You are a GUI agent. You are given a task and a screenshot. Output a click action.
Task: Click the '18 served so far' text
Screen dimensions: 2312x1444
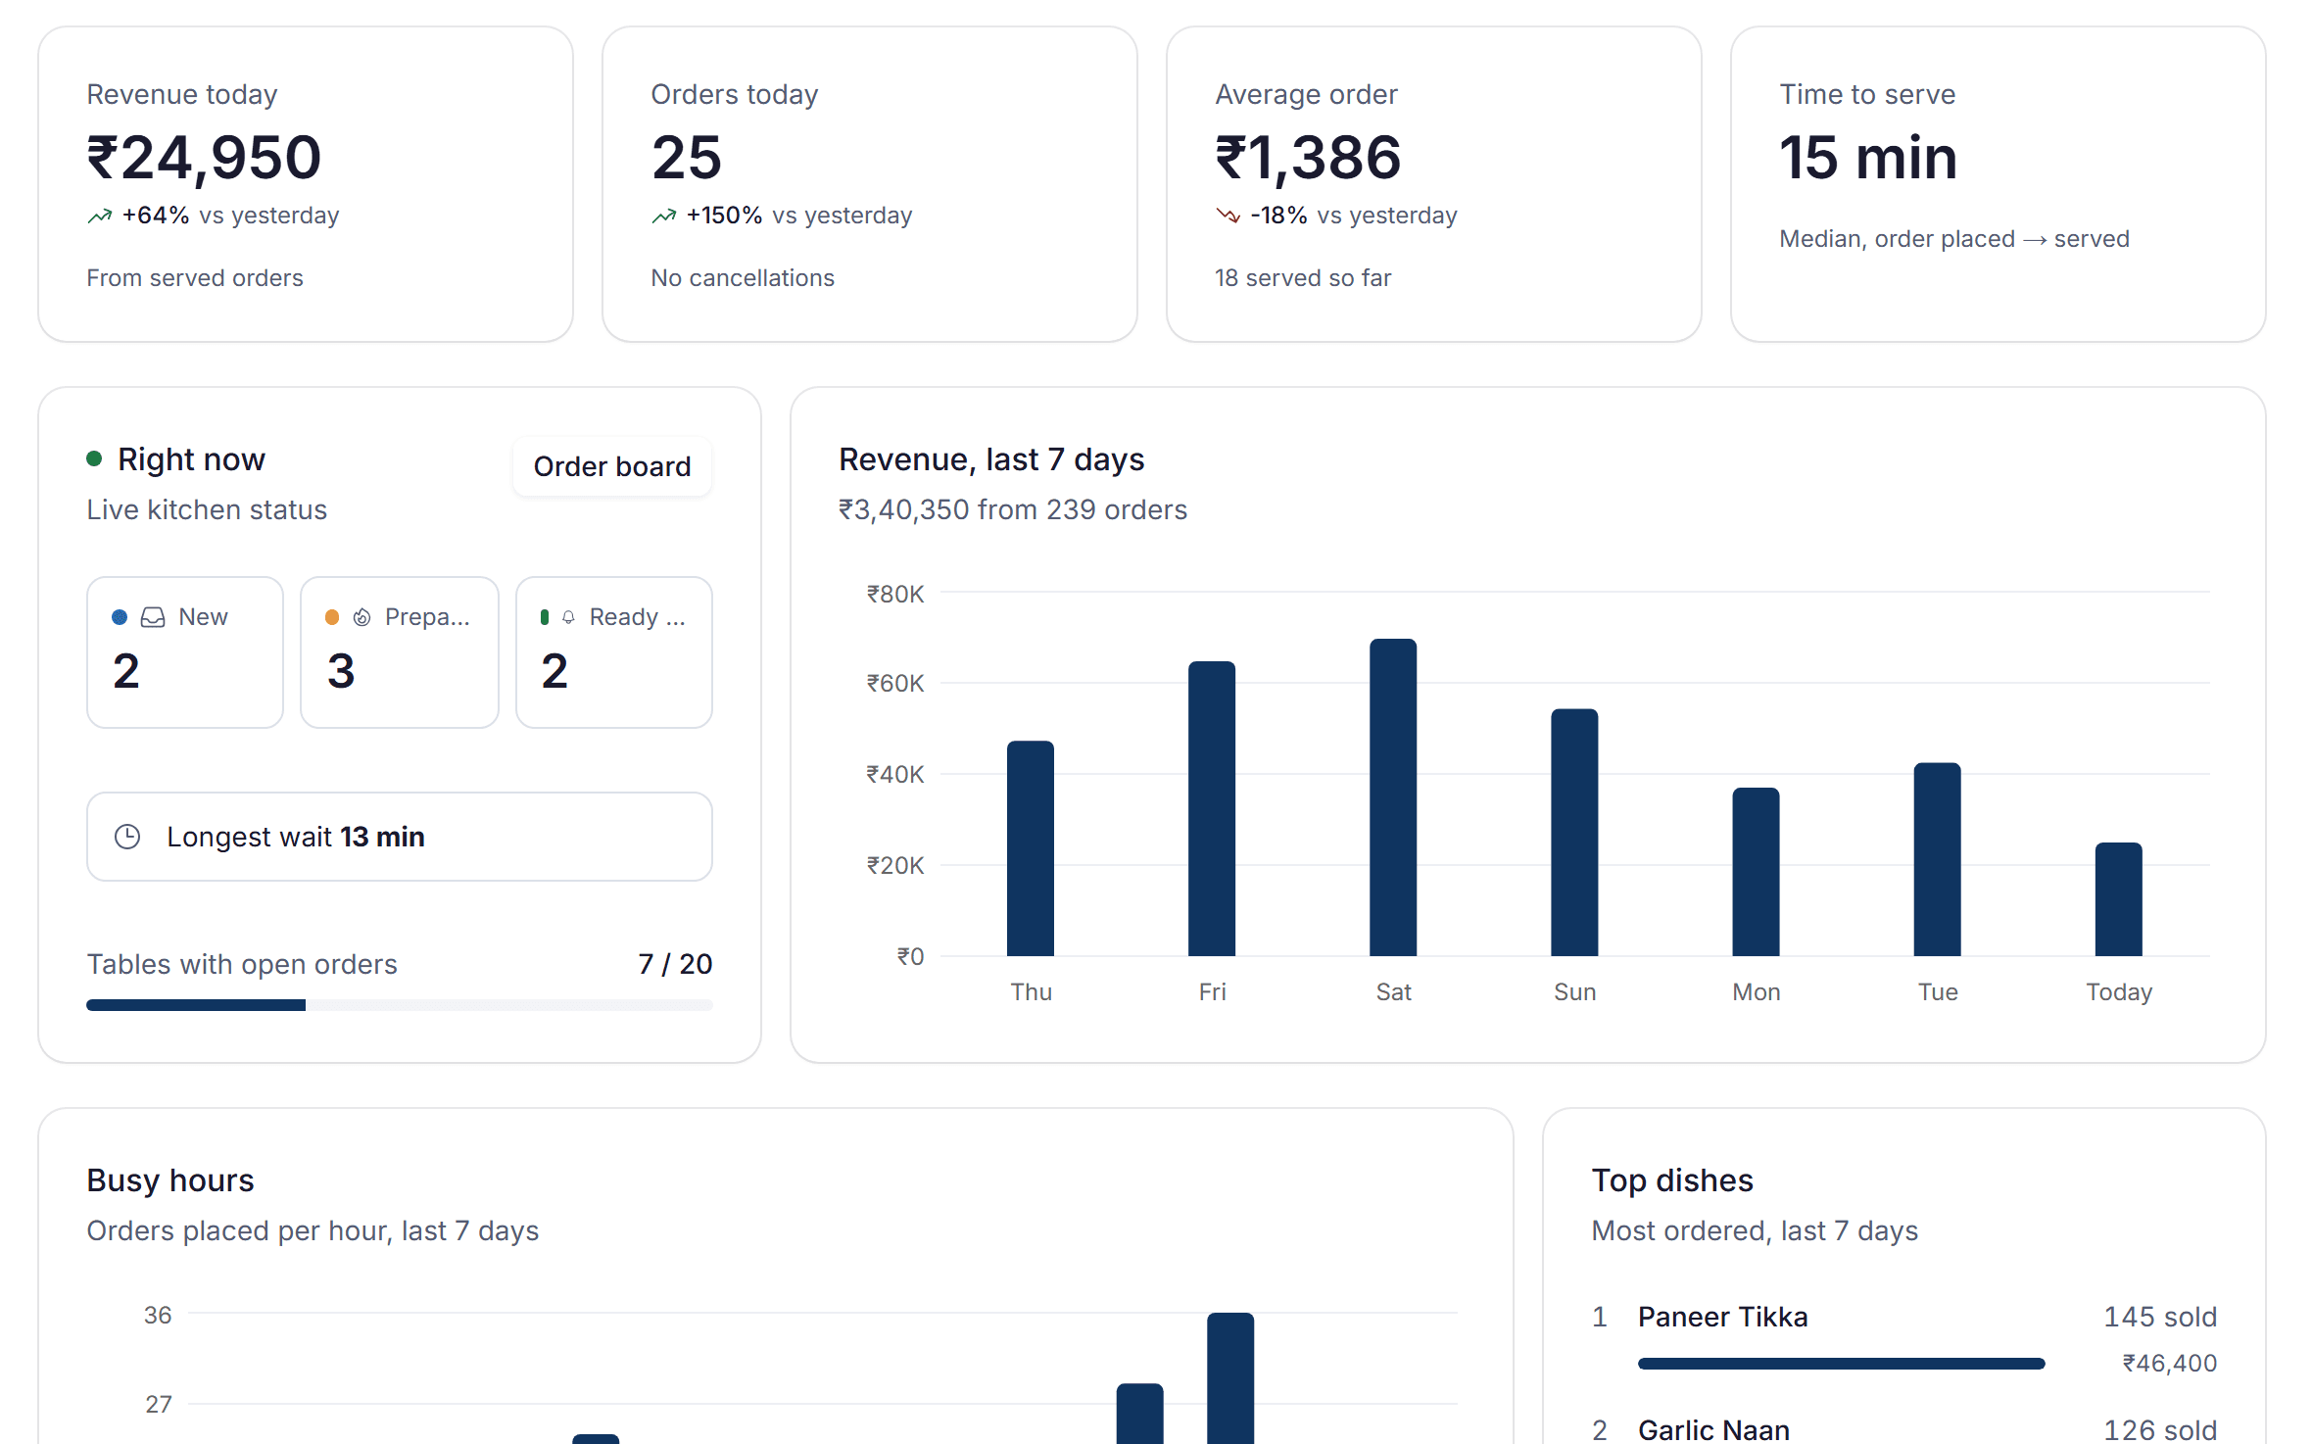coord(1303,278)
